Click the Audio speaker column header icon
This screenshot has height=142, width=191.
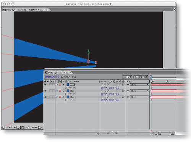click(48, 81)
